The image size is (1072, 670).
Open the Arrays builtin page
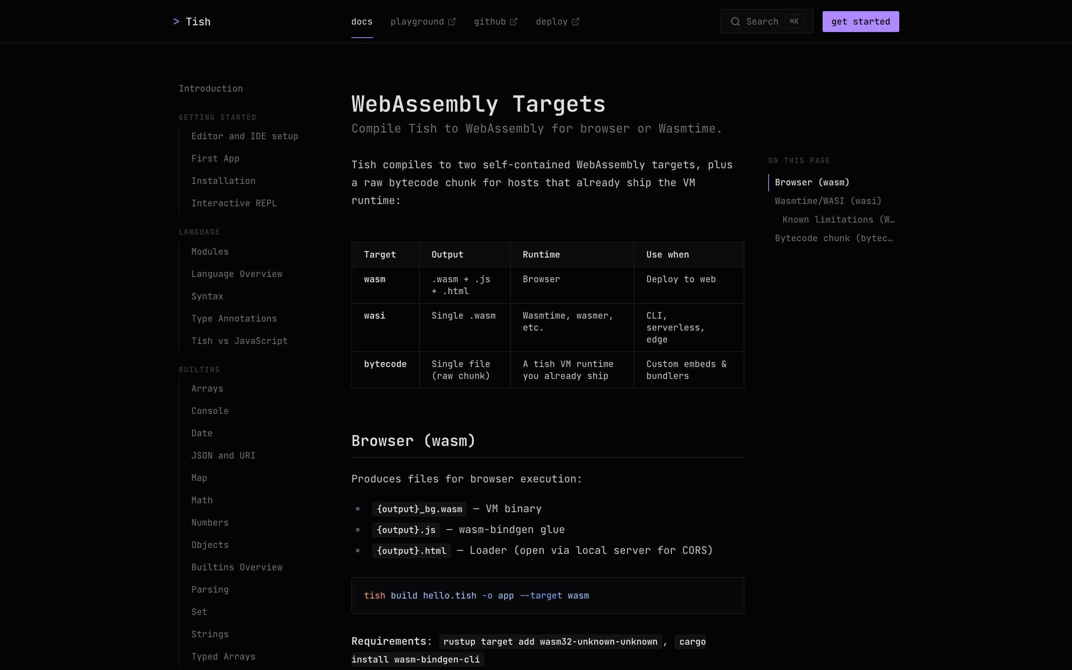click(207, 389)
